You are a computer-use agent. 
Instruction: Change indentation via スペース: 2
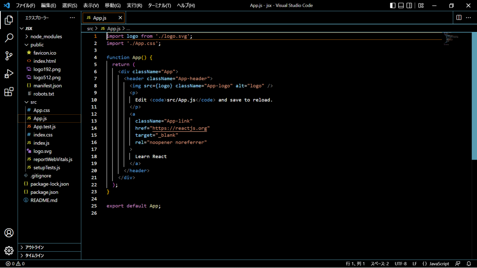pyautogui.click(x=380, y=264)
